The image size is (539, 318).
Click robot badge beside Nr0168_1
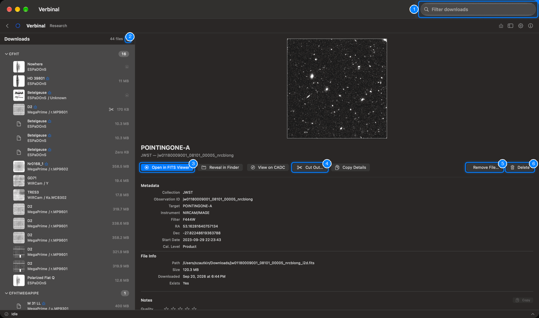[46, 164]
